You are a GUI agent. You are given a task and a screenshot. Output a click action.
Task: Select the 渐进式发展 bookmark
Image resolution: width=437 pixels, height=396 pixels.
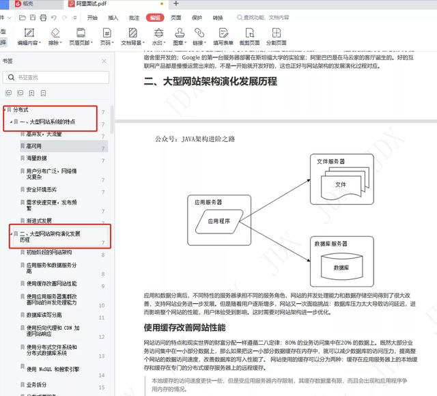click(x=39, y=221)
